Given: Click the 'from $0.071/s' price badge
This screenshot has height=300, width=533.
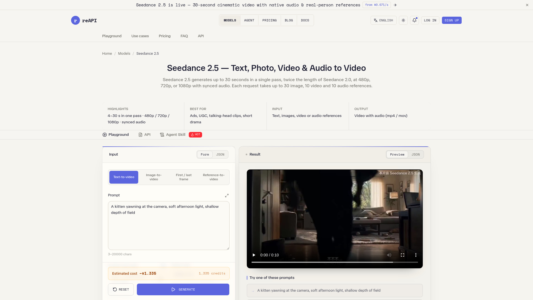Looking at the screenshot, I should 377,5.
